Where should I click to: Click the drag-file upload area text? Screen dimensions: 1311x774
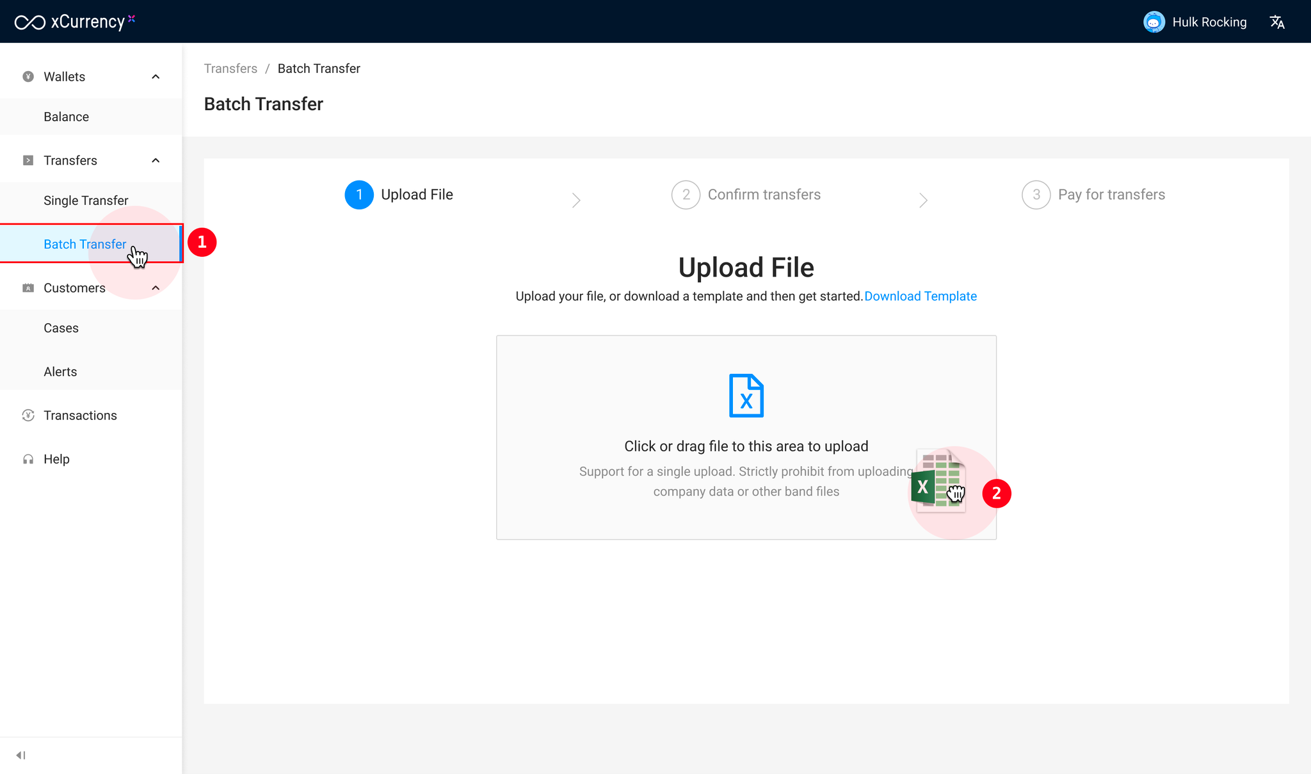coord(746,446)
